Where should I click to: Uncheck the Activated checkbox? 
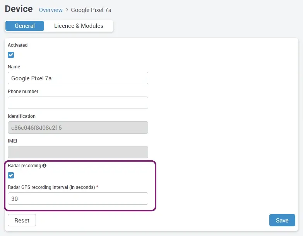pyautogui.click(x=11, y=55)
